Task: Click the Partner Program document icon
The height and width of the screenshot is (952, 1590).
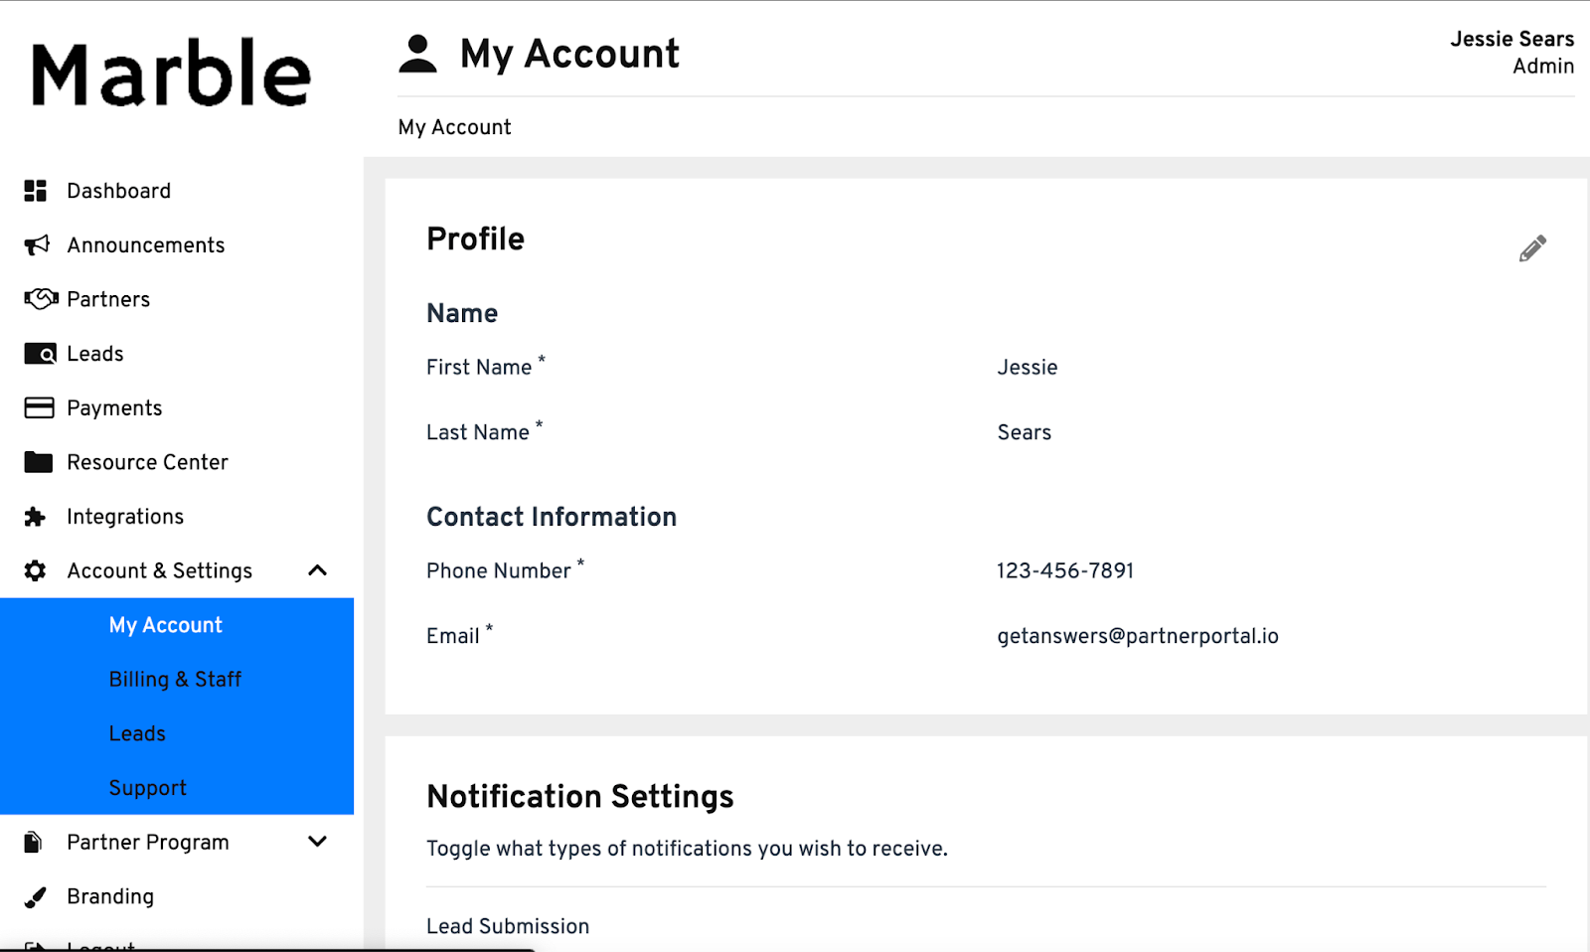Action: [33, 843]
